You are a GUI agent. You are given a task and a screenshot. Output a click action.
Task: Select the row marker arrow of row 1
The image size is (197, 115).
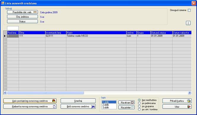(x=5, y=36)
